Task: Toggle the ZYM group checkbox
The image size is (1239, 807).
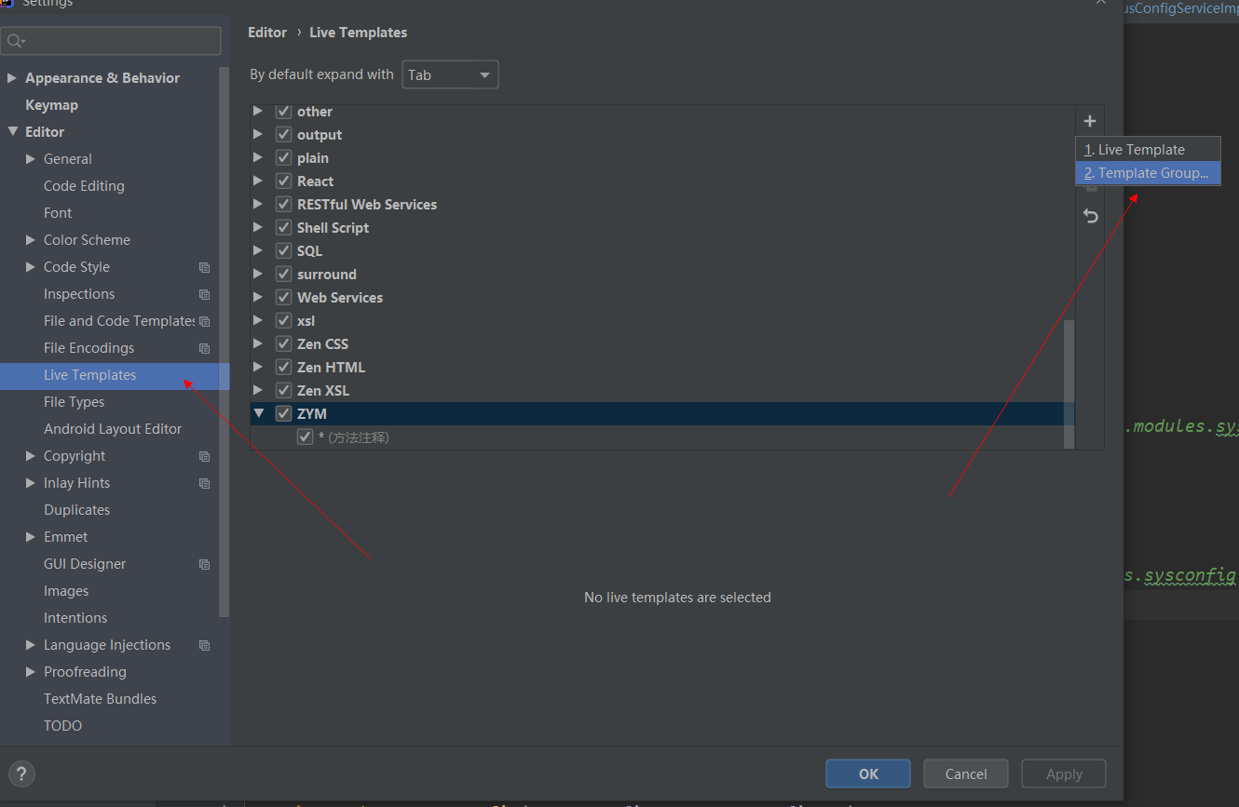Action: (284, 414)
